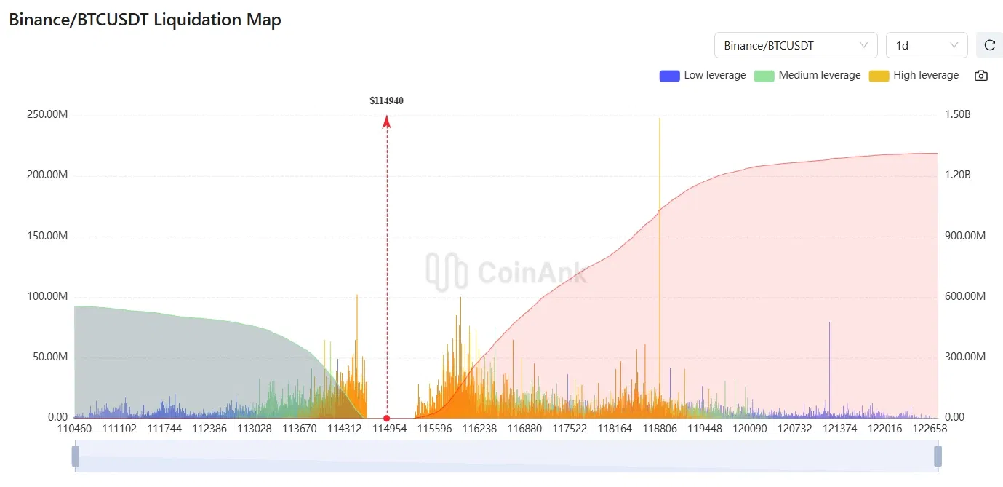
Task: Click the Binance/BTCUSDT Liquidation Map title
Action: point(145,20)
